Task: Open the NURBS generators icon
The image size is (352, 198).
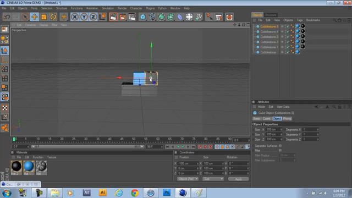Action: [161, 17]
